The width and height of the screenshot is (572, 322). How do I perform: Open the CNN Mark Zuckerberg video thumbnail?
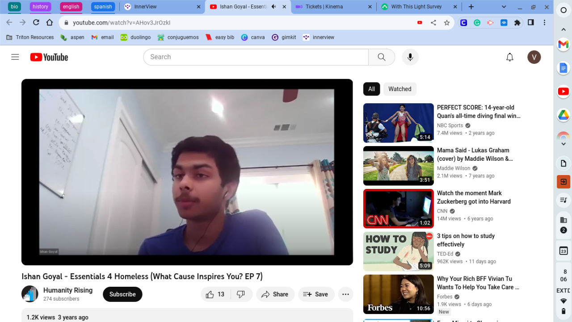[x=399, y=209]
